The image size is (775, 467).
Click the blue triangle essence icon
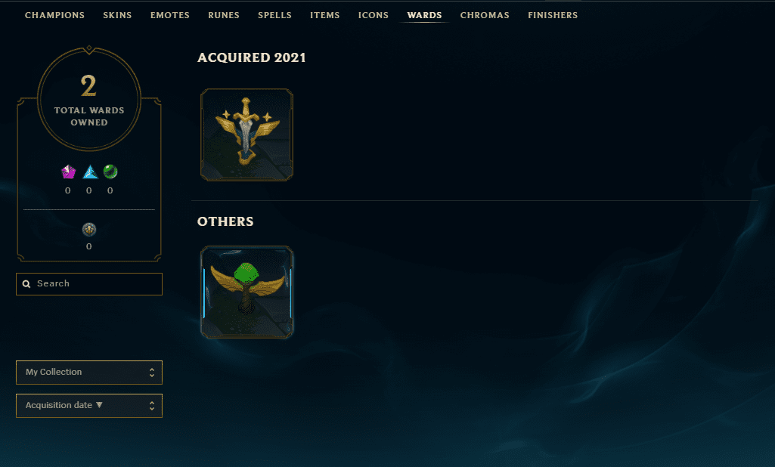coord(90,172)
